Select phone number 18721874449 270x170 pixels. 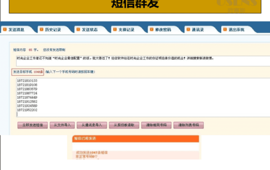click(27, 97)
